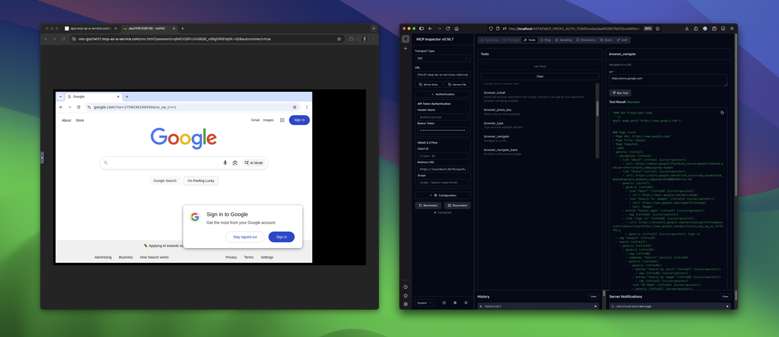Click the Reconnect button

coord(428,206)
